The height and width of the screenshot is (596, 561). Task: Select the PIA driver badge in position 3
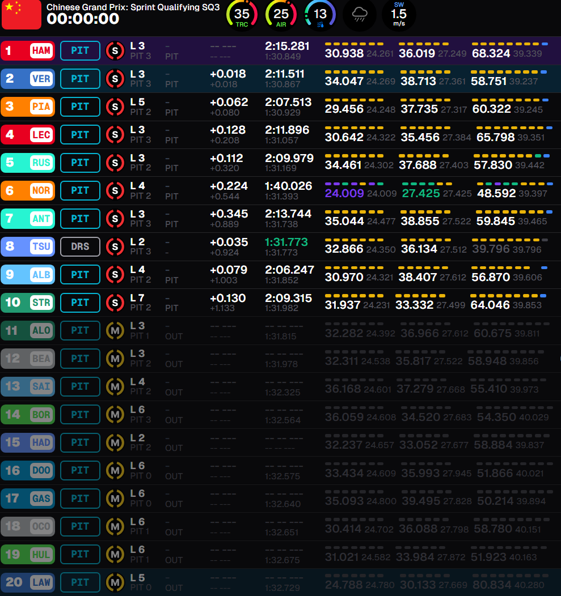[28, 107]
